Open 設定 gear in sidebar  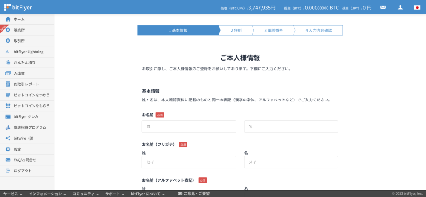17,149
